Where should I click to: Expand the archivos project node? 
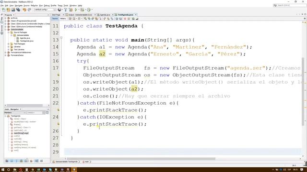tap(5, 18)
